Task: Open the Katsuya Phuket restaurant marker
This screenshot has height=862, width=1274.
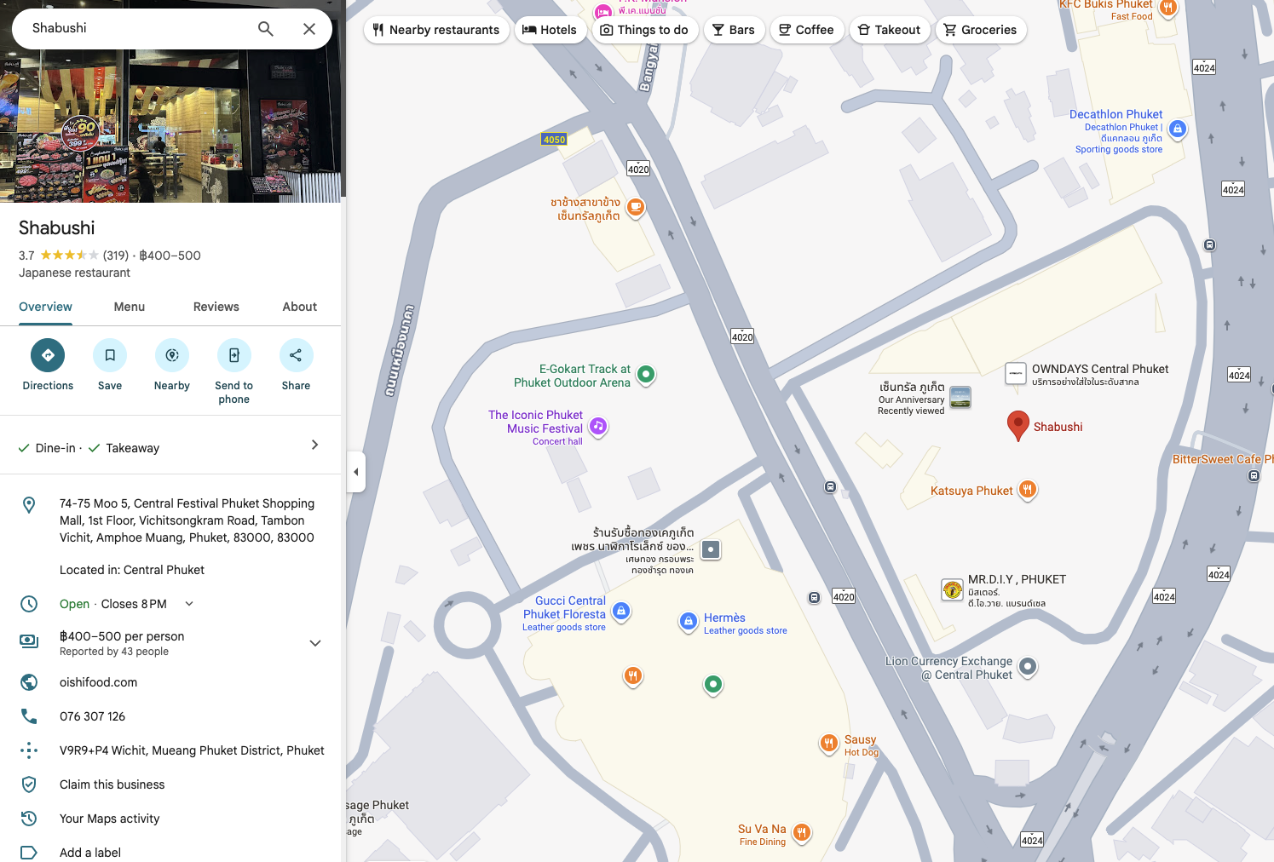Action: [x=1028, y=490]
